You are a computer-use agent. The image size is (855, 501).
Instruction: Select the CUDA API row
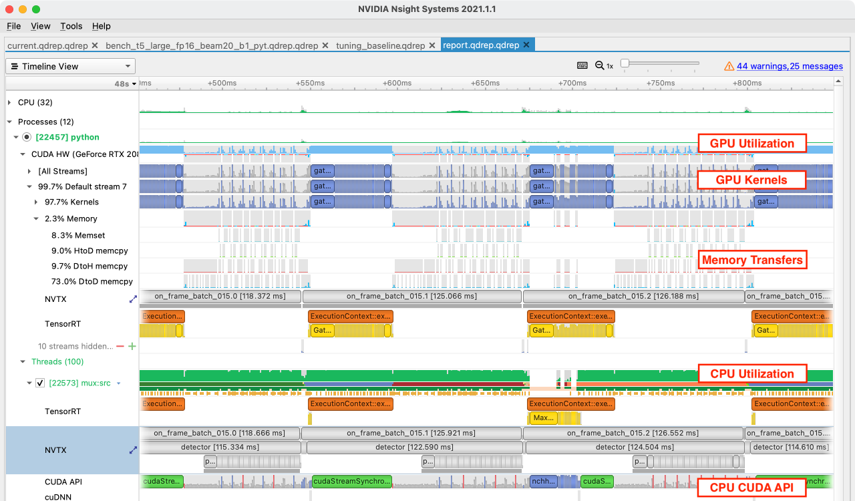pos(63,482)
